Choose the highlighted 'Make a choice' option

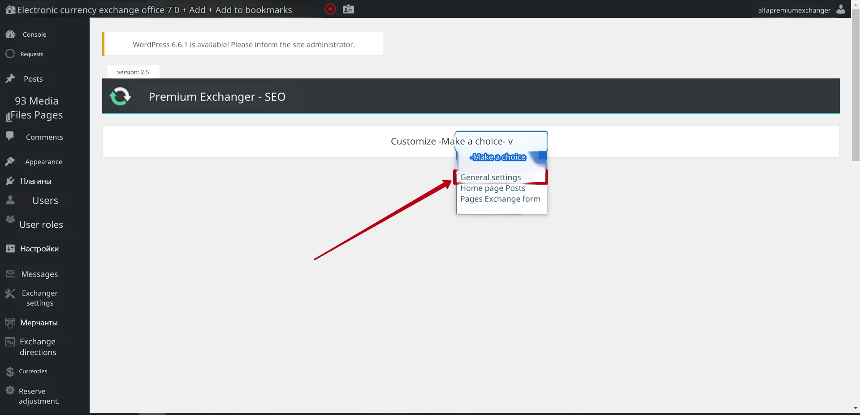[x=498, y=157]
